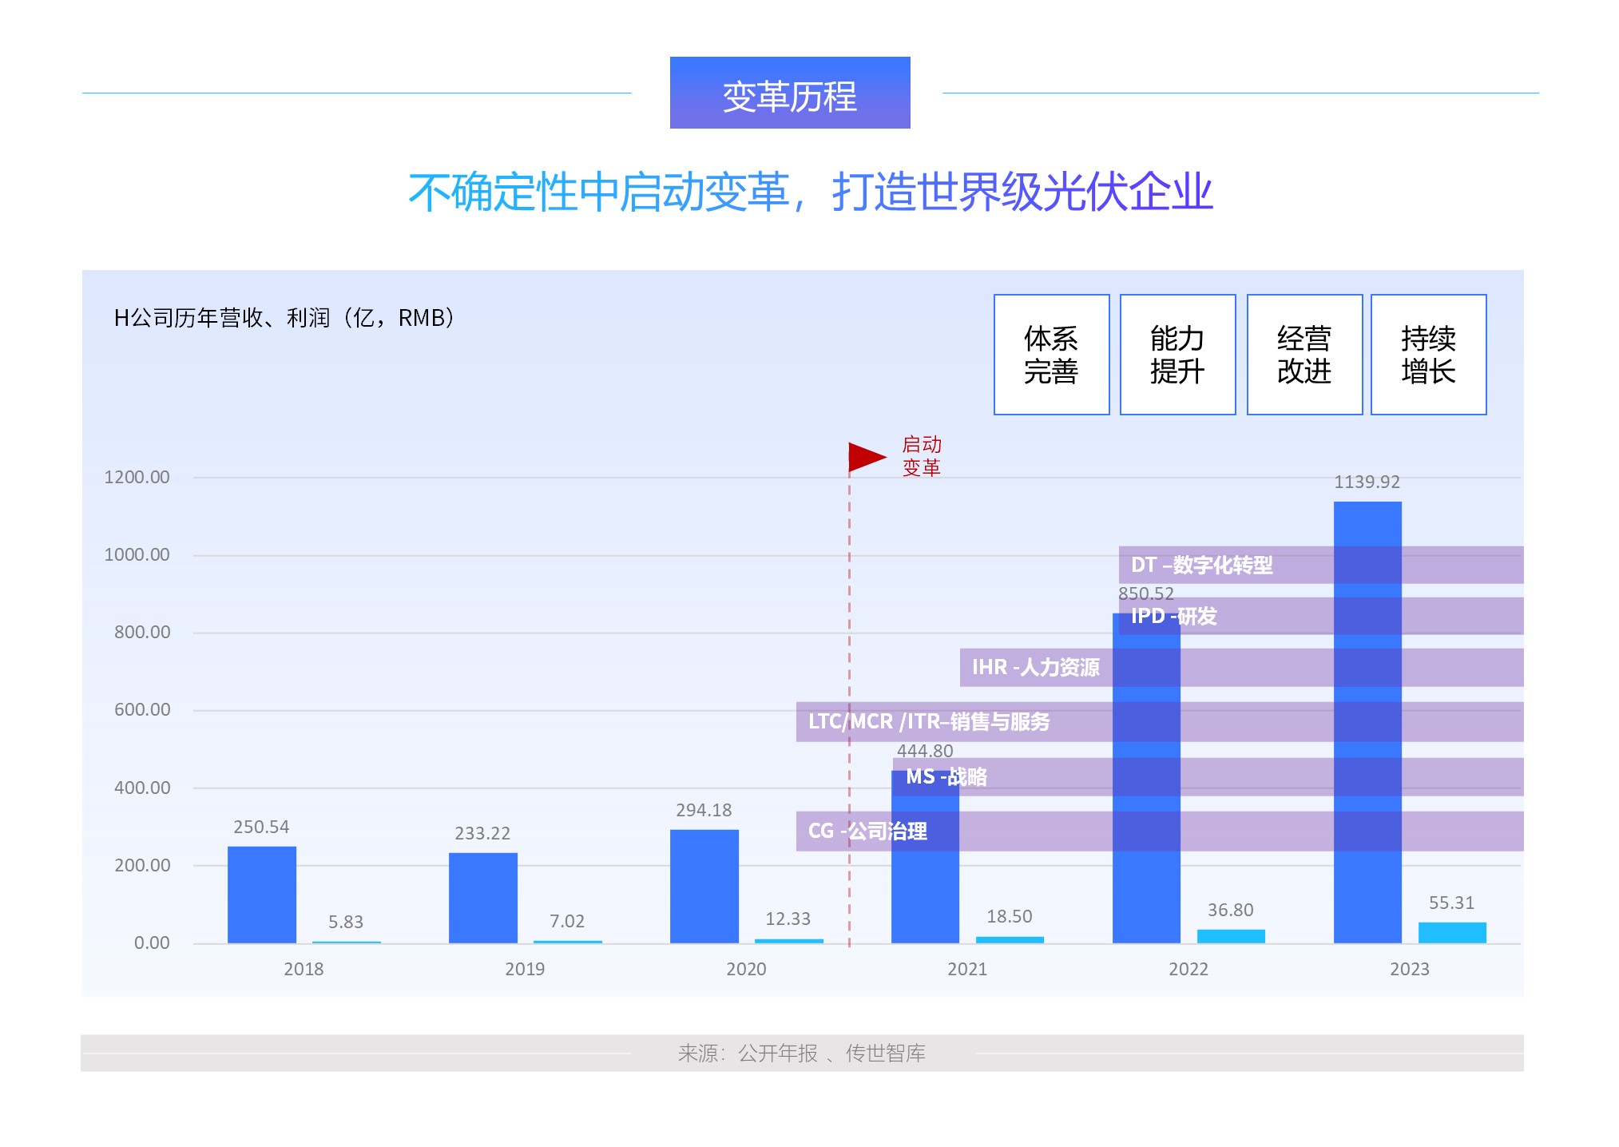Click the IHR -人力资源 bar
1619x1147 pixels.
(x=1242, y=667)
